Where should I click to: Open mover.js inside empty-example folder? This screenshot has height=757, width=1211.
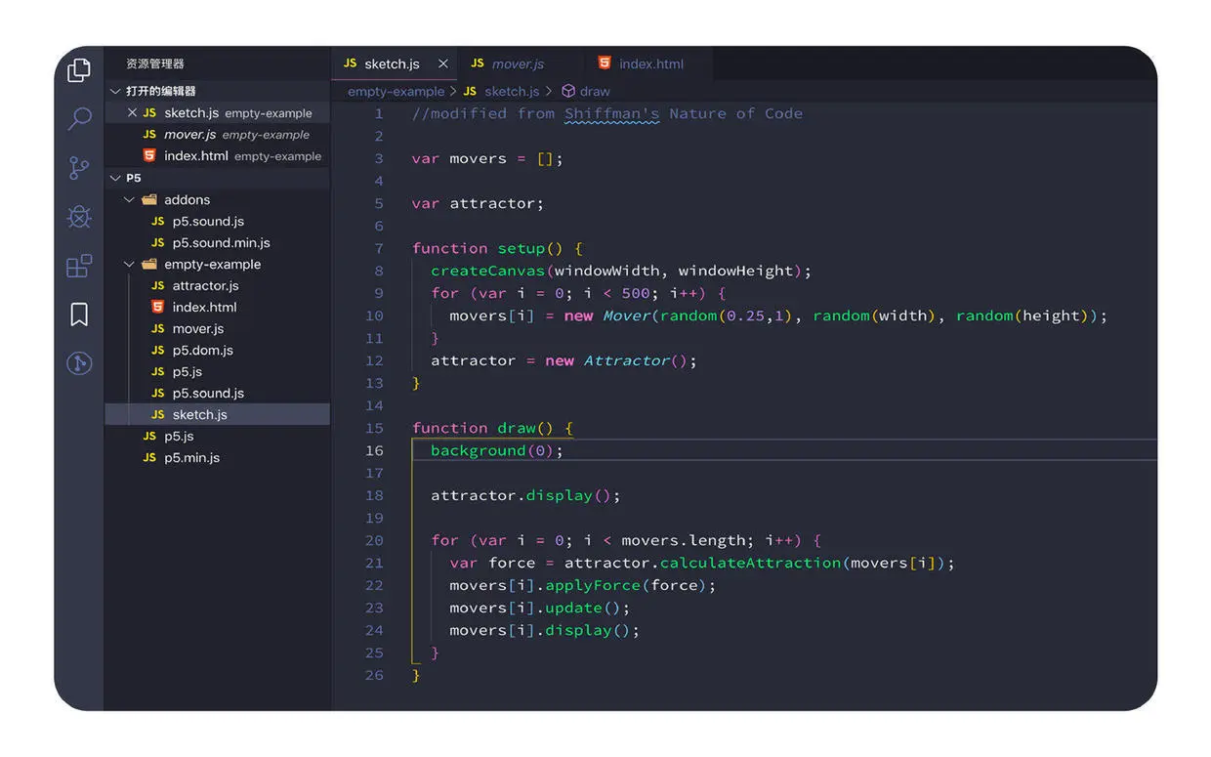pyautogui.click(x=217, y=328)
